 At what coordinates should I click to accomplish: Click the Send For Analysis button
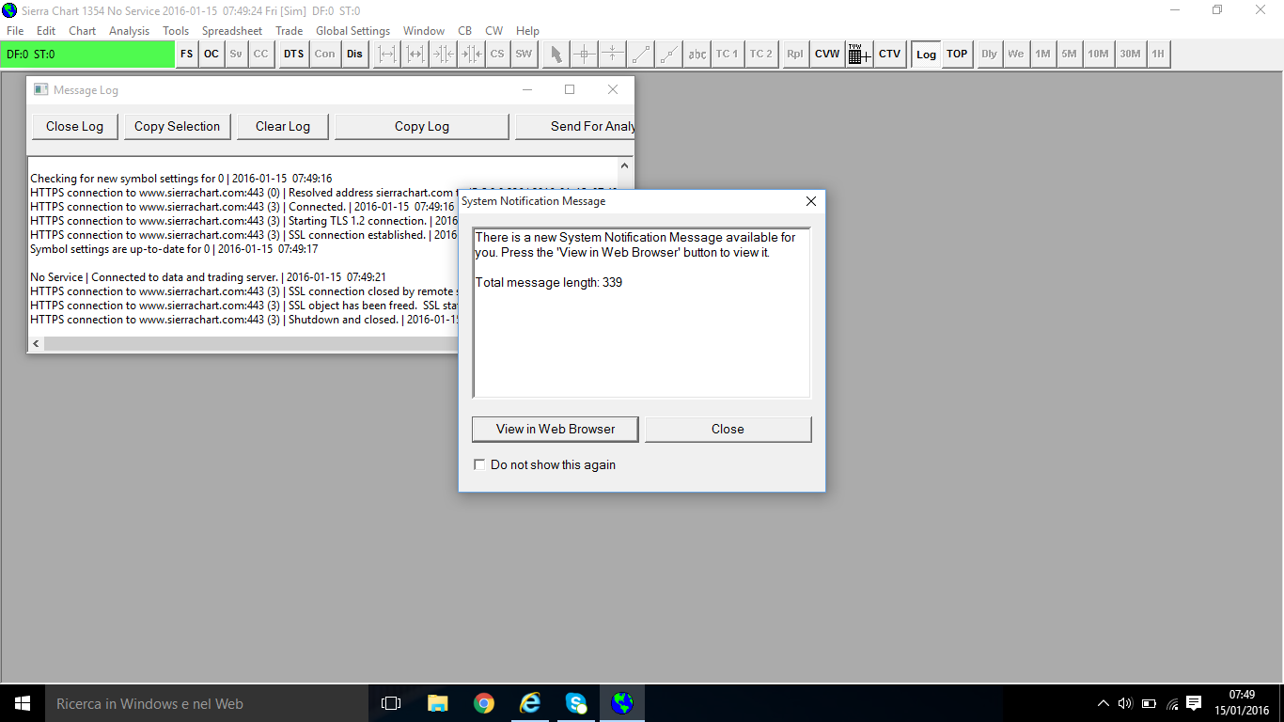click(575, 127)
